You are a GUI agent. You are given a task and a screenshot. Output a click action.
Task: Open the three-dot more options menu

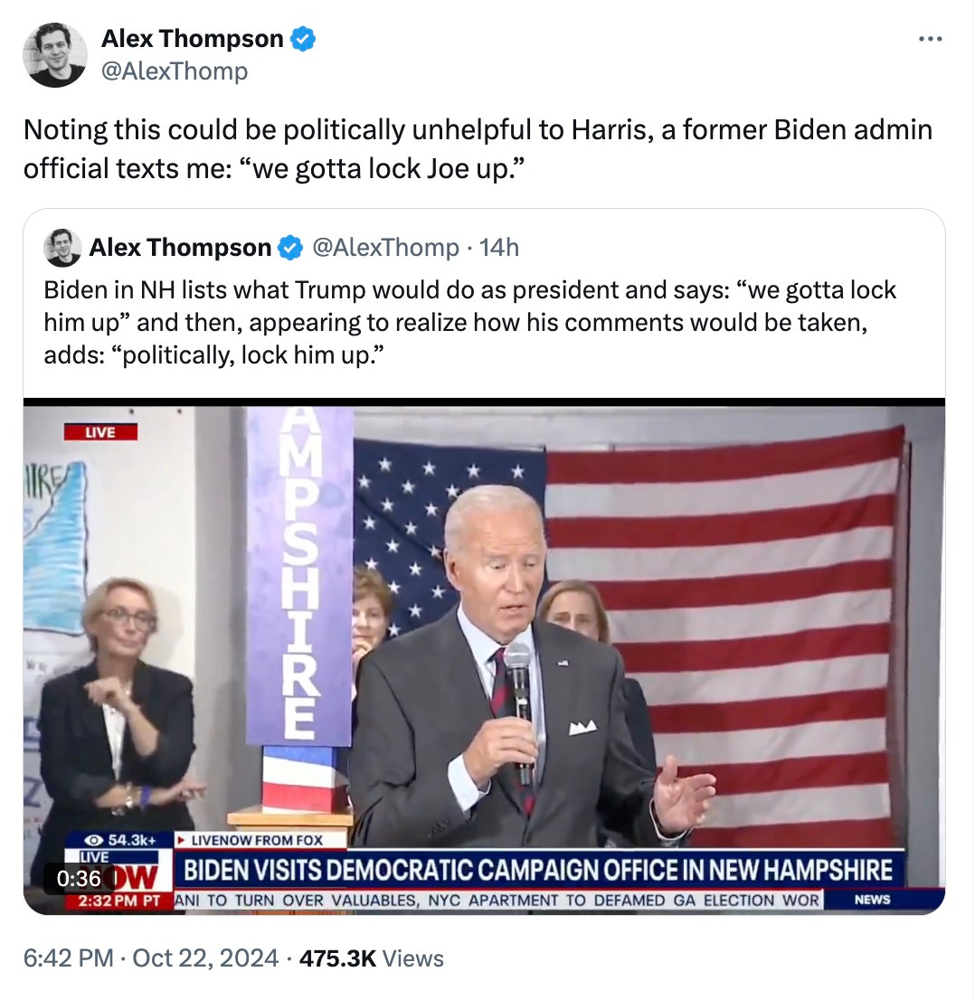click(930, 40)
